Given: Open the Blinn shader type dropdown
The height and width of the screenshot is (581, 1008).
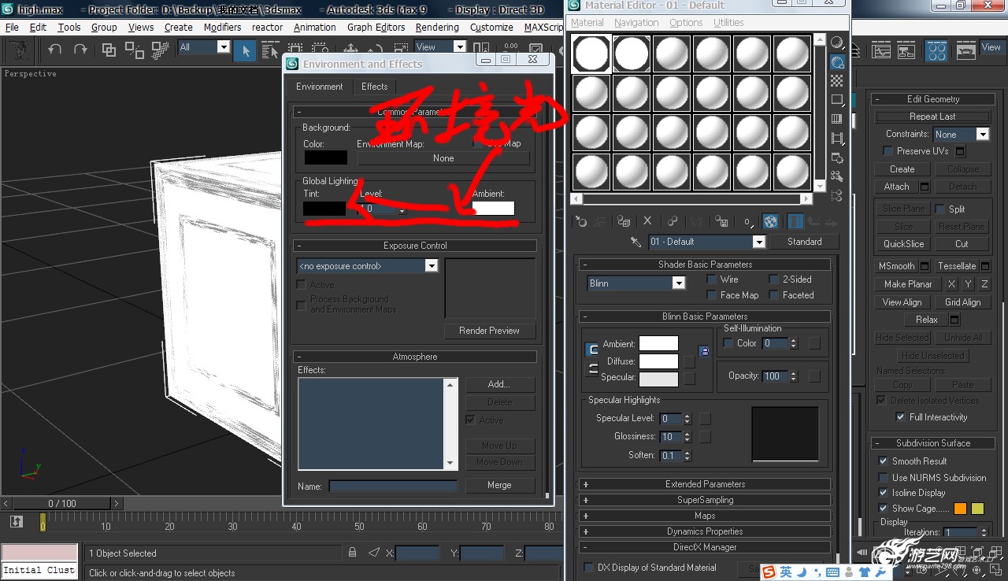Looking at the screenshot, I should 678,283.
